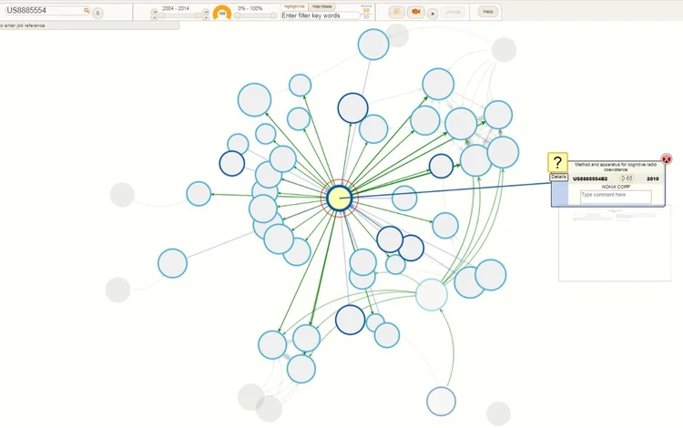Click the 2010 year label in popup
683x428 pixels.
tap(653, 179)
